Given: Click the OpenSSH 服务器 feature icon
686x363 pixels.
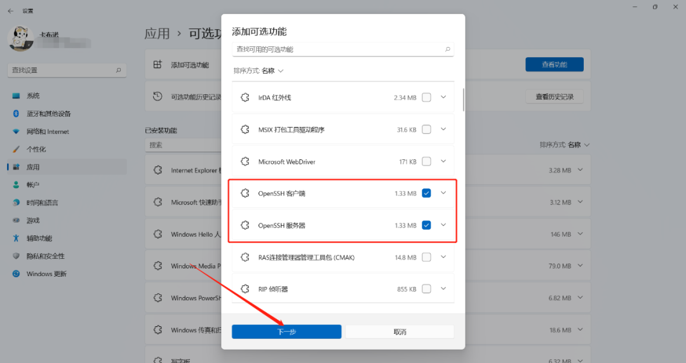Looking at the screenshot, I should pyautogui.click(x=245, y=225).
